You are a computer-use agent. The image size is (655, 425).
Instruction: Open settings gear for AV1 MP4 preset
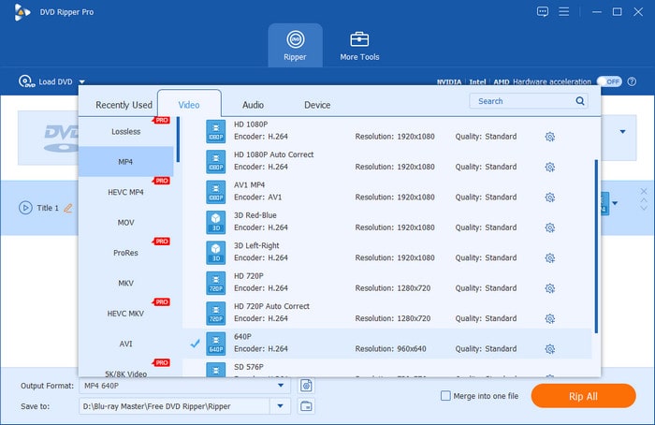click(550, 198)
